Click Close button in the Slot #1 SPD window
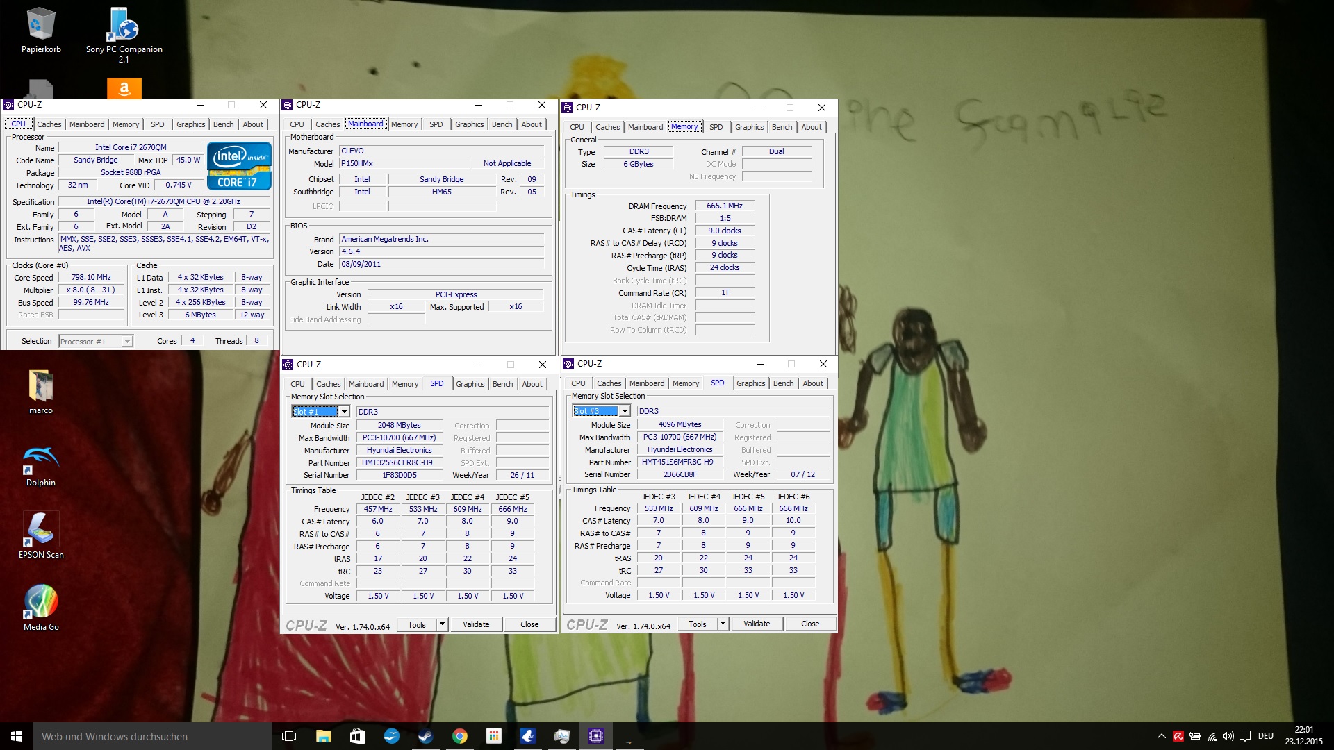This screenshot has height=750, width=1334. point(529,624)
